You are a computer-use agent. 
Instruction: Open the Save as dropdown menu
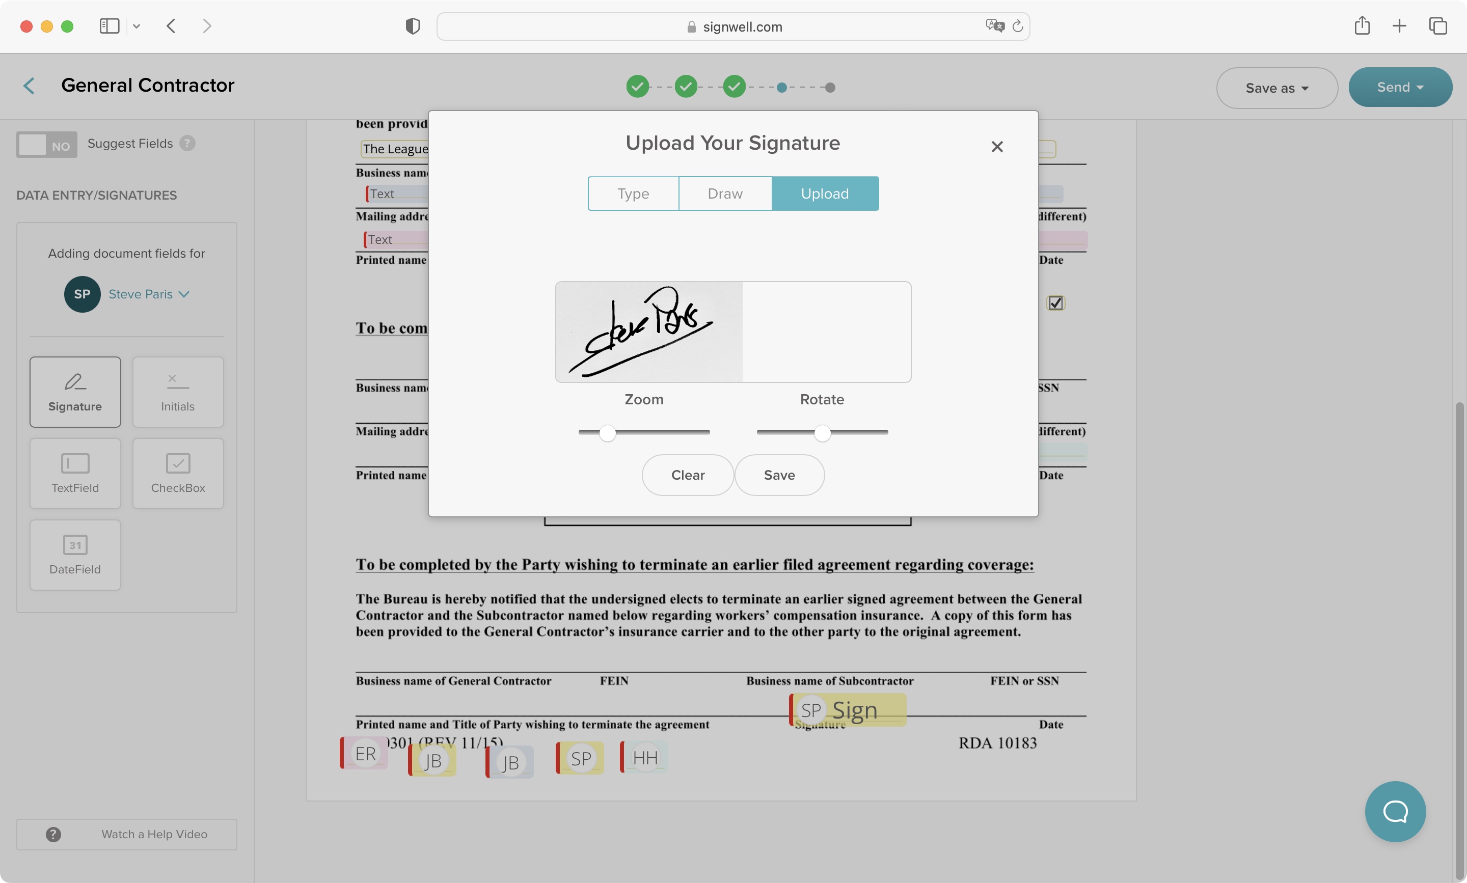pyautogui.click(x=1275, y=87)
